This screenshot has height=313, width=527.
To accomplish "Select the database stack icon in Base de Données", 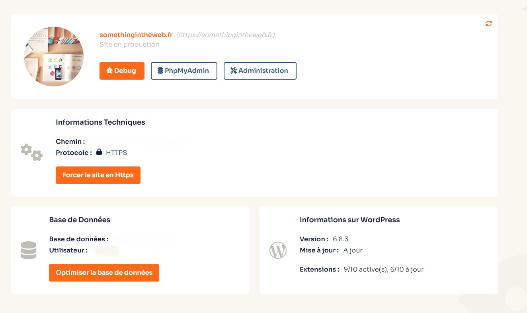I will (x=28, y=250).
